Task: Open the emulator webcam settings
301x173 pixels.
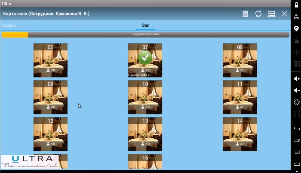Action: (296, 28)
